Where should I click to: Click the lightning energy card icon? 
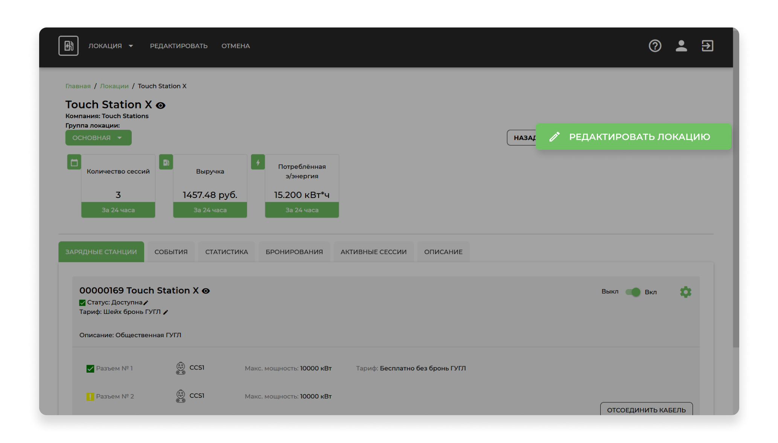[x=258, y=162]
